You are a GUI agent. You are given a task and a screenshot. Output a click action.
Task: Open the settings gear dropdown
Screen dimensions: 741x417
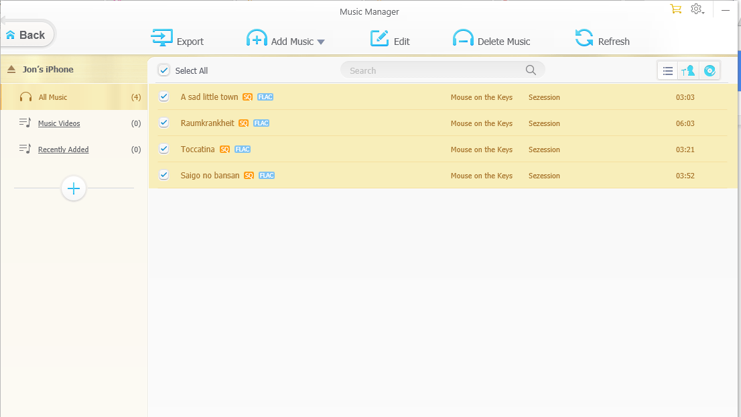point(697,9)
